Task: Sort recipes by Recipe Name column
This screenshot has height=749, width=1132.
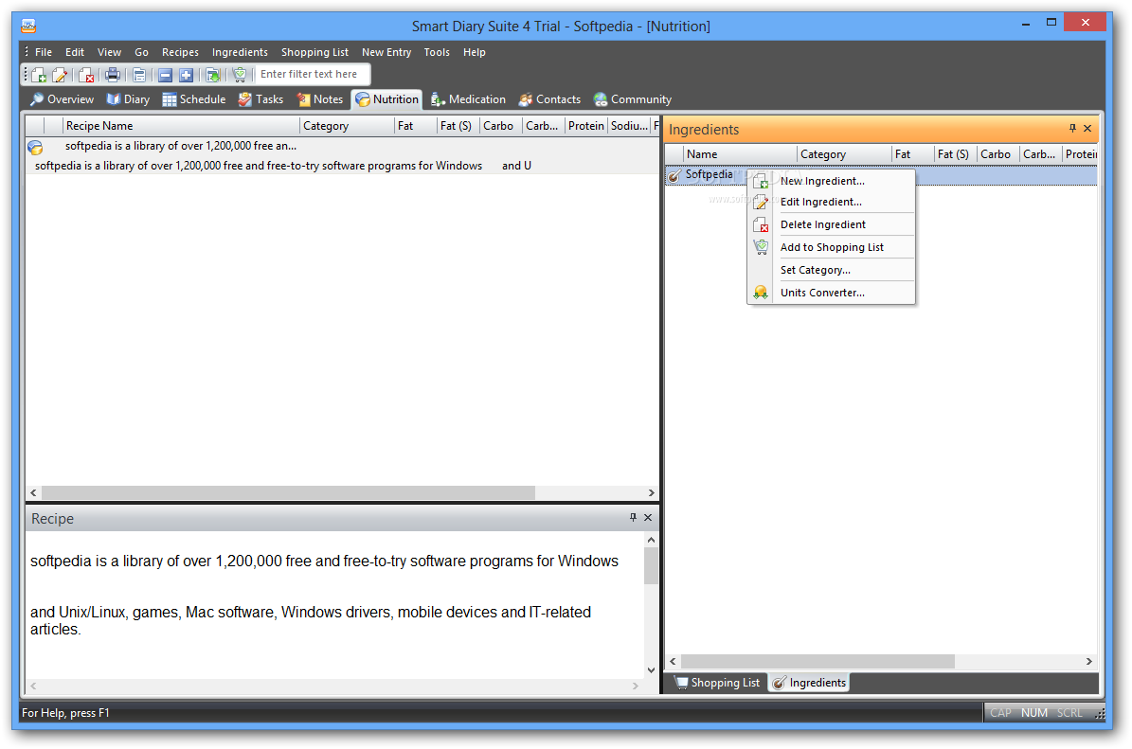Action: tap(181, 126)
